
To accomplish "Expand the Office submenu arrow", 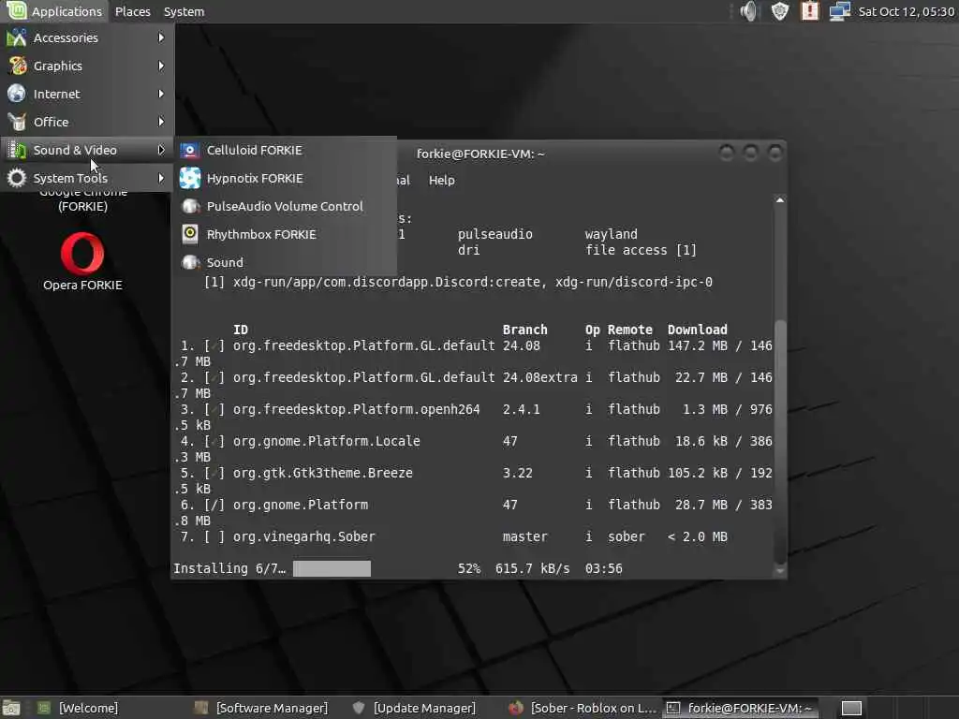I will [x=161, y=122].
